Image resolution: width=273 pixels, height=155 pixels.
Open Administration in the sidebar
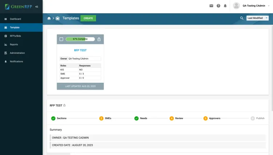coord(21,53)
